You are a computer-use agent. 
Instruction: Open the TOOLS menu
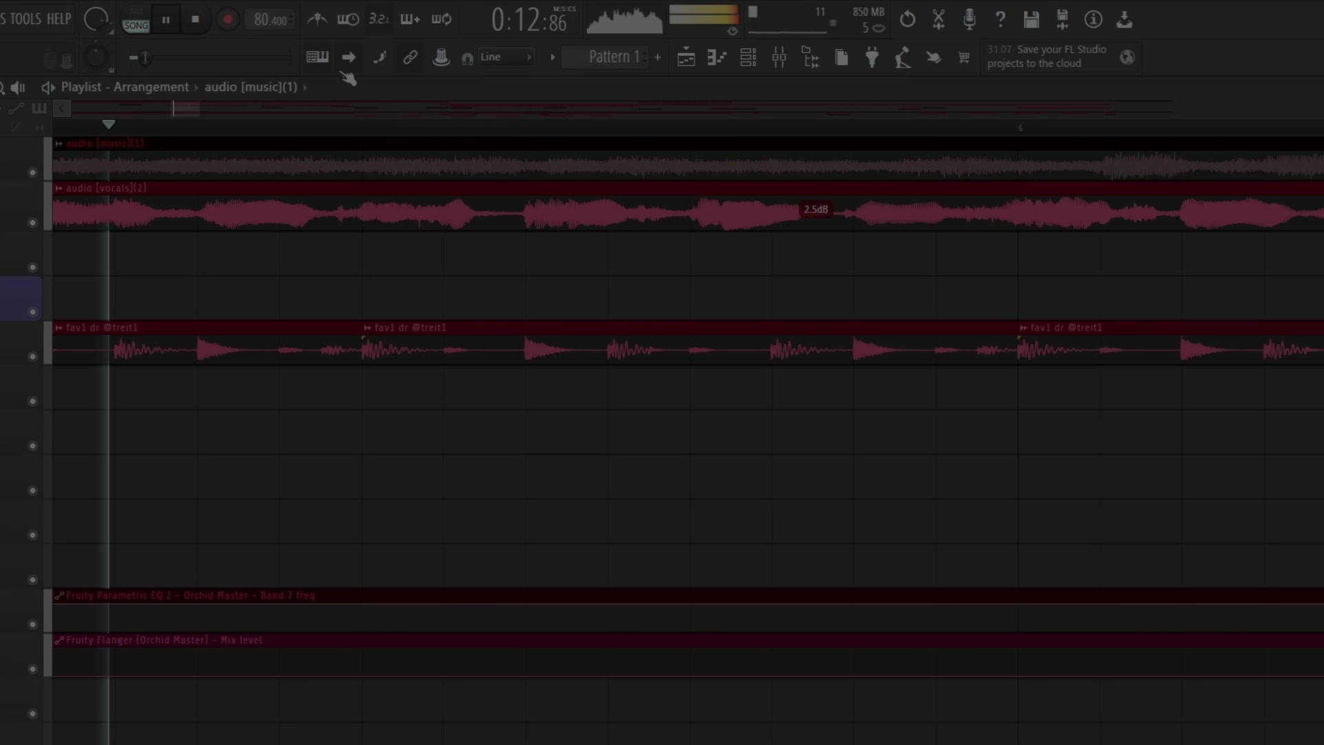pyautogui.click(x=25, y=19)
